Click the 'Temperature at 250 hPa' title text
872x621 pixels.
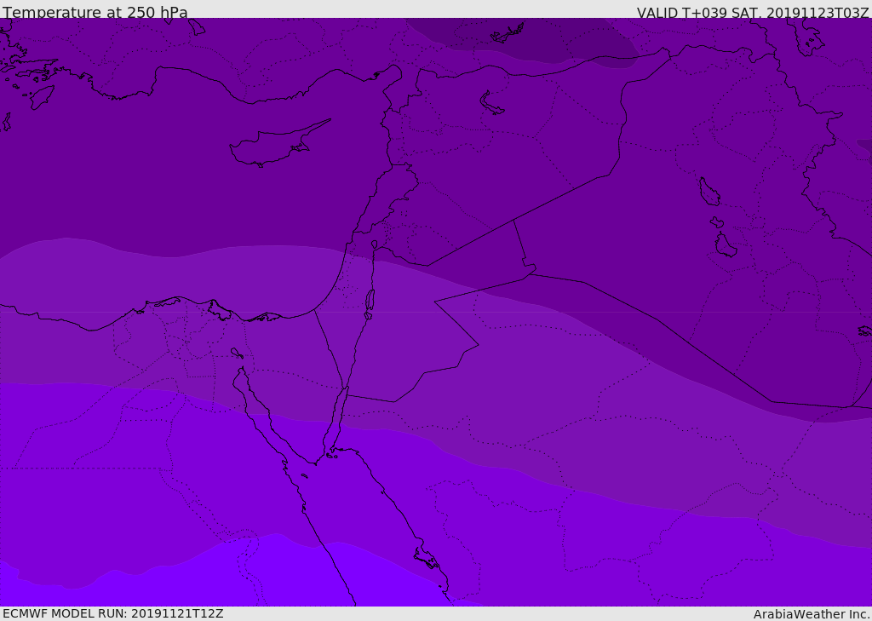point(95,12)
